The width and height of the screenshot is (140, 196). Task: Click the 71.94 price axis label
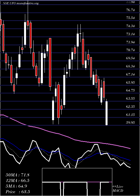tap(131, 42)
